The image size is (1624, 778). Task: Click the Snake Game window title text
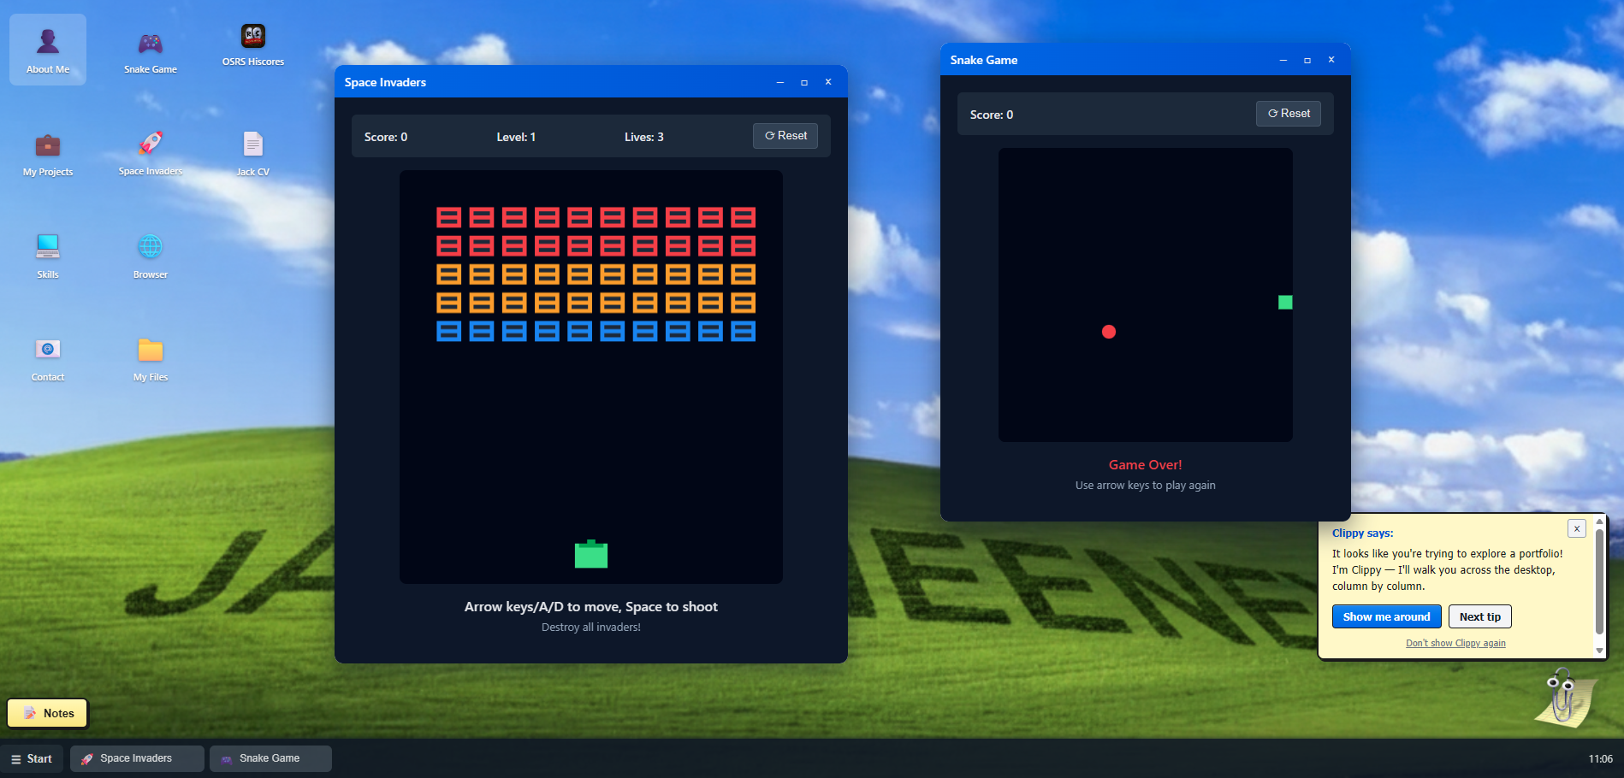pos(984,60)
